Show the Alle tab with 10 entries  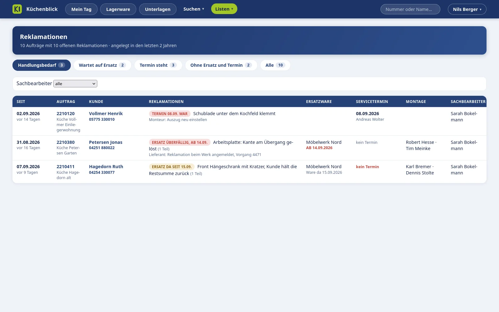point(275,65)
